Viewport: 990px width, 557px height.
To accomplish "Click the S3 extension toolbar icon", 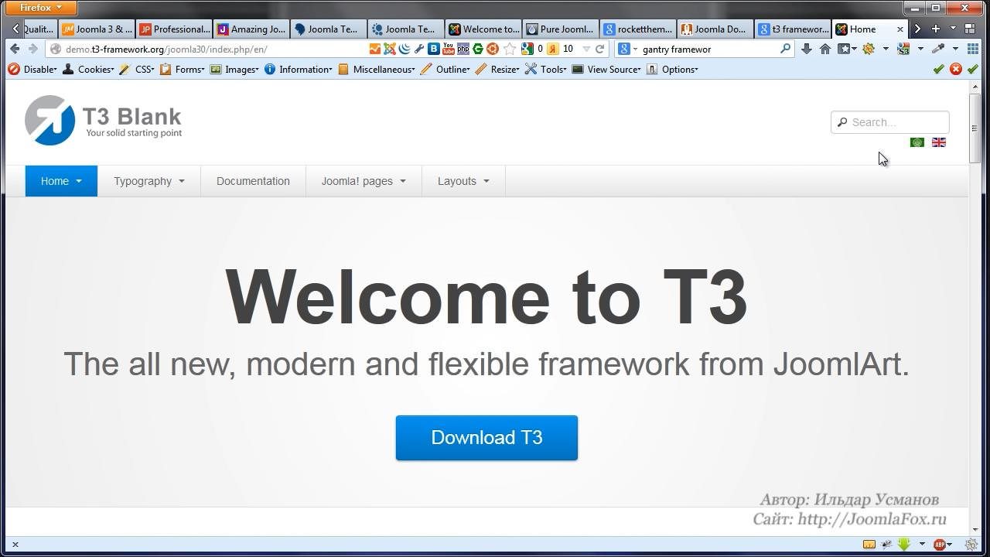I will pos(903,49).
